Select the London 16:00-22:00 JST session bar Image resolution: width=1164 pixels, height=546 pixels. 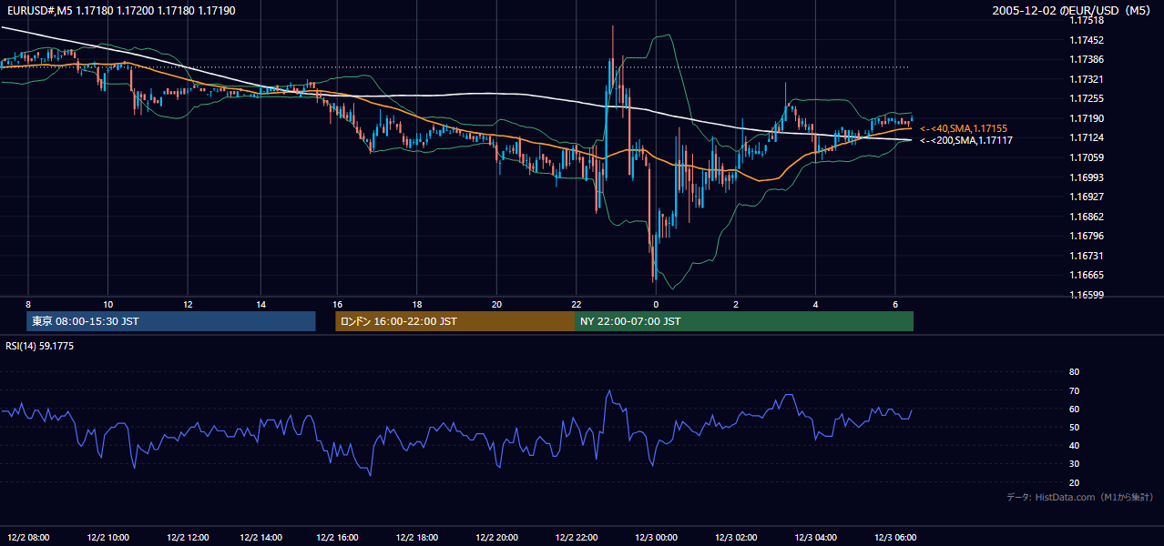455,321
